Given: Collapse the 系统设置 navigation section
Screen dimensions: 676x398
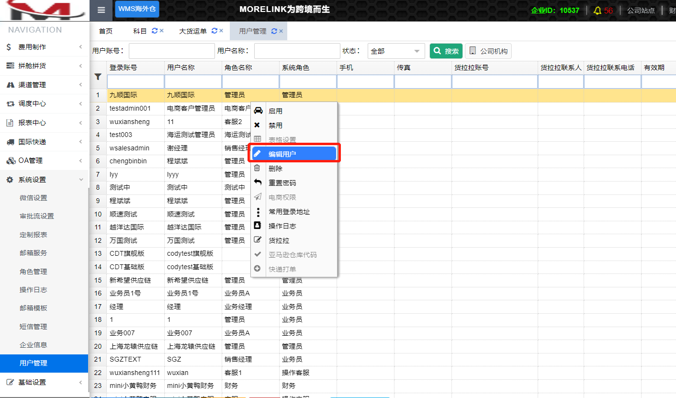Looking at the screenshot, I should point(44,180).
